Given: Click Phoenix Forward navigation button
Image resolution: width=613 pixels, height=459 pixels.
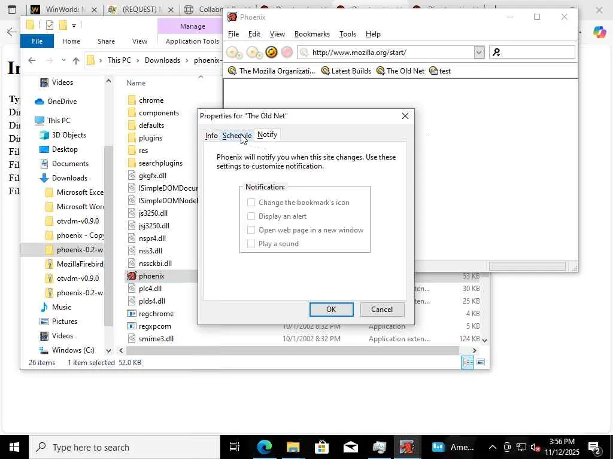Looking at the screenshot, I should [254, 52].
